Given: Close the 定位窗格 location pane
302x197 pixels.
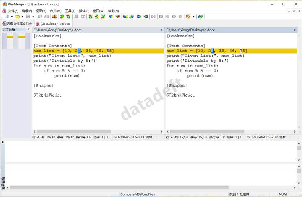Looking at the screenshot, I should pyautogui.click(x=29, y=29).
